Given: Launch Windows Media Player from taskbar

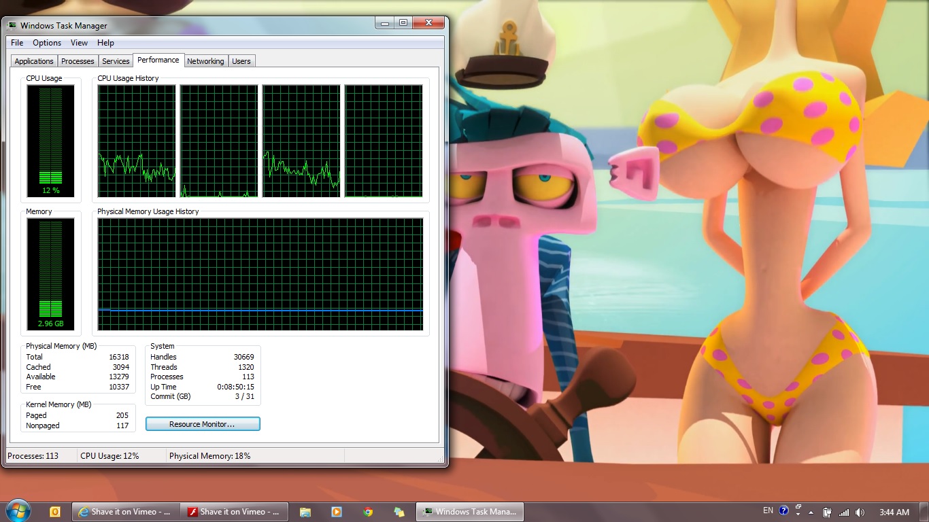Looking at the screenshot, I should (x=336, y=512).
